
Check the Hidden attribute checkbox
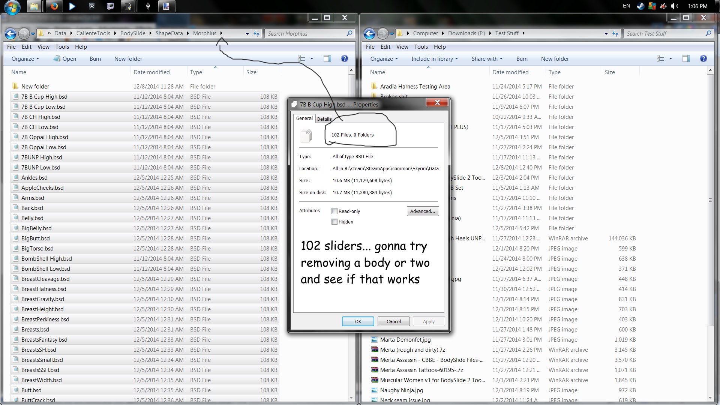pyautogui.click(x=334, y=222)
